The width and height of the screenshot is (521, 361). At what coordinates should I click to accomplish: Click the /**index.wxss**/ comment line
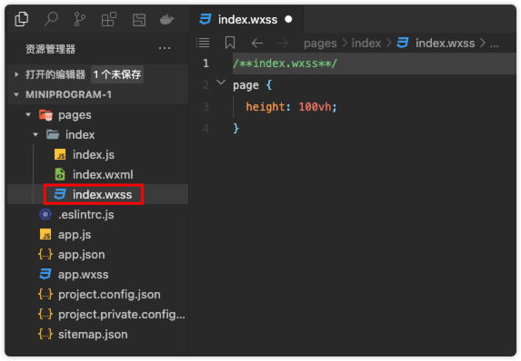coord(285,63)
